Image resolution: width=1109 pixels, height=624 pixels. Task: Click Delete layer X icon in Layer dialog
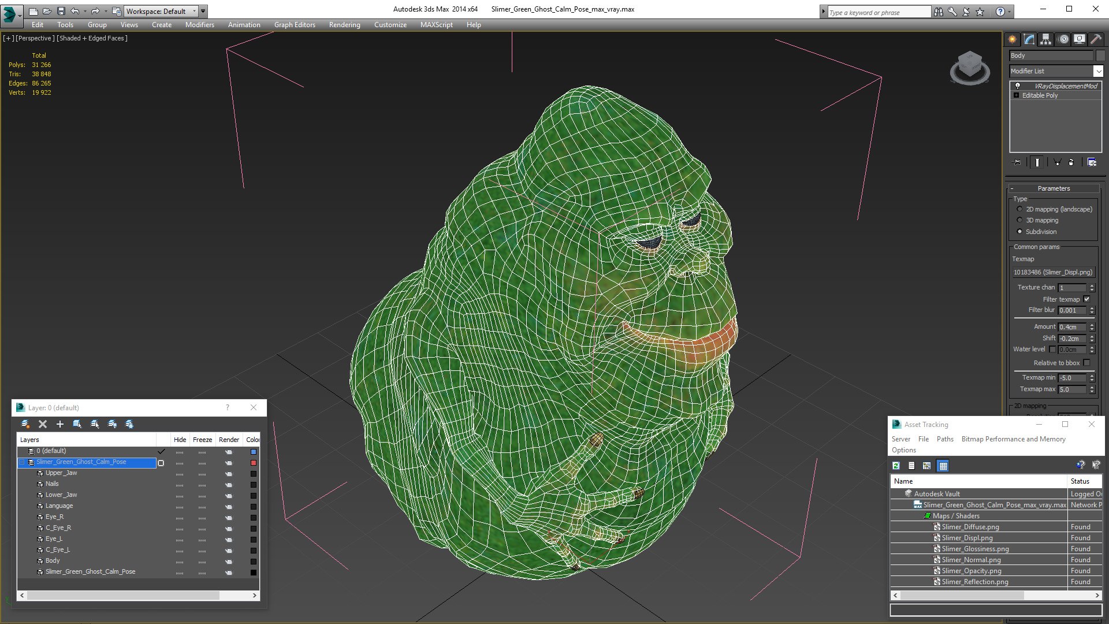pos(42,424)
